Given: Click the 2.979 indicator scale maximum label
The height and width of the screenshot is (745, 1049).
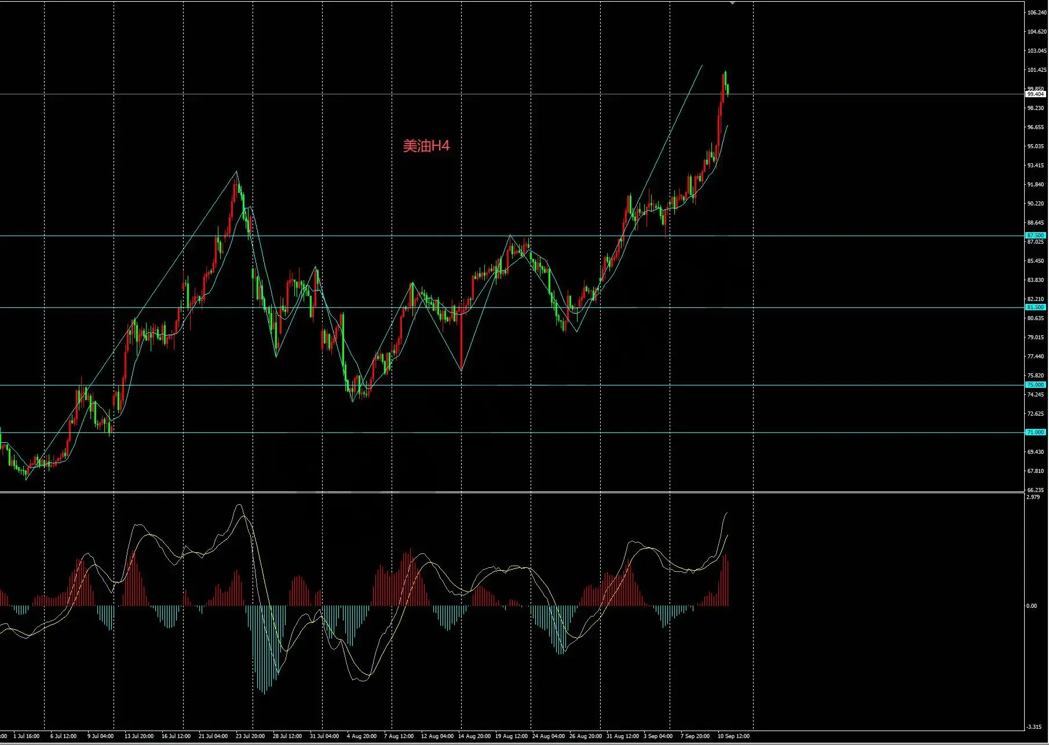Looking at the screenshot, I should [x=1033, y=497].
